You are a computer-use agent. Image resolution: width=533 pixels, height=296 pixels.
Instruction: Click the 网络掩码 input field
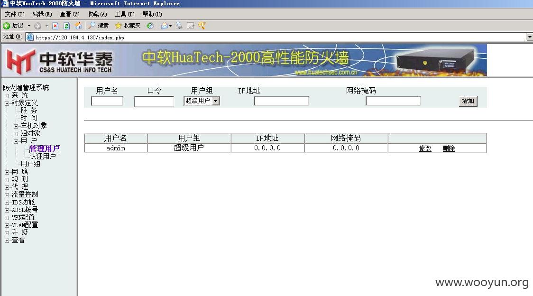393,101
